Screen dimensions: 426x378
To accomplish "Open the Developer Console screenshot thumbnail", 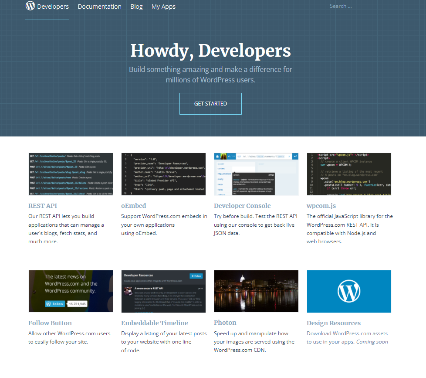I will [256, 174].
